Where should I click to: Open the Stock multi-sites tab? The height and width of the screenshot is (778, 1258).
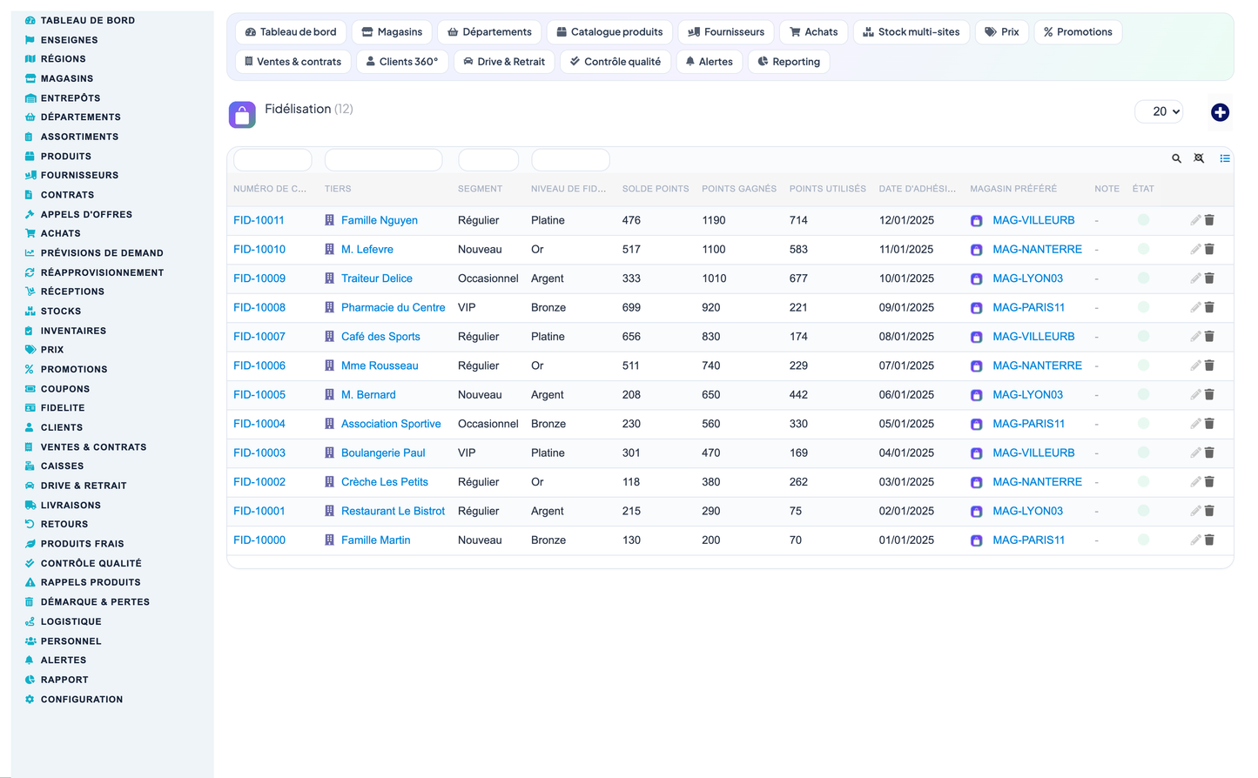click(x=912, y=32)
